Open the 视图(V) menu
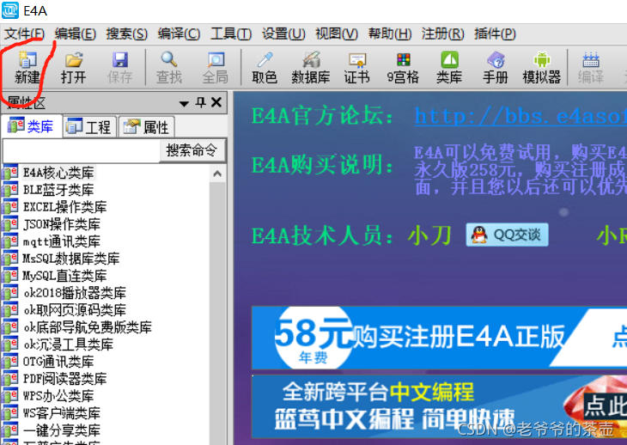 pyautogui.click(x=337, y=34)
